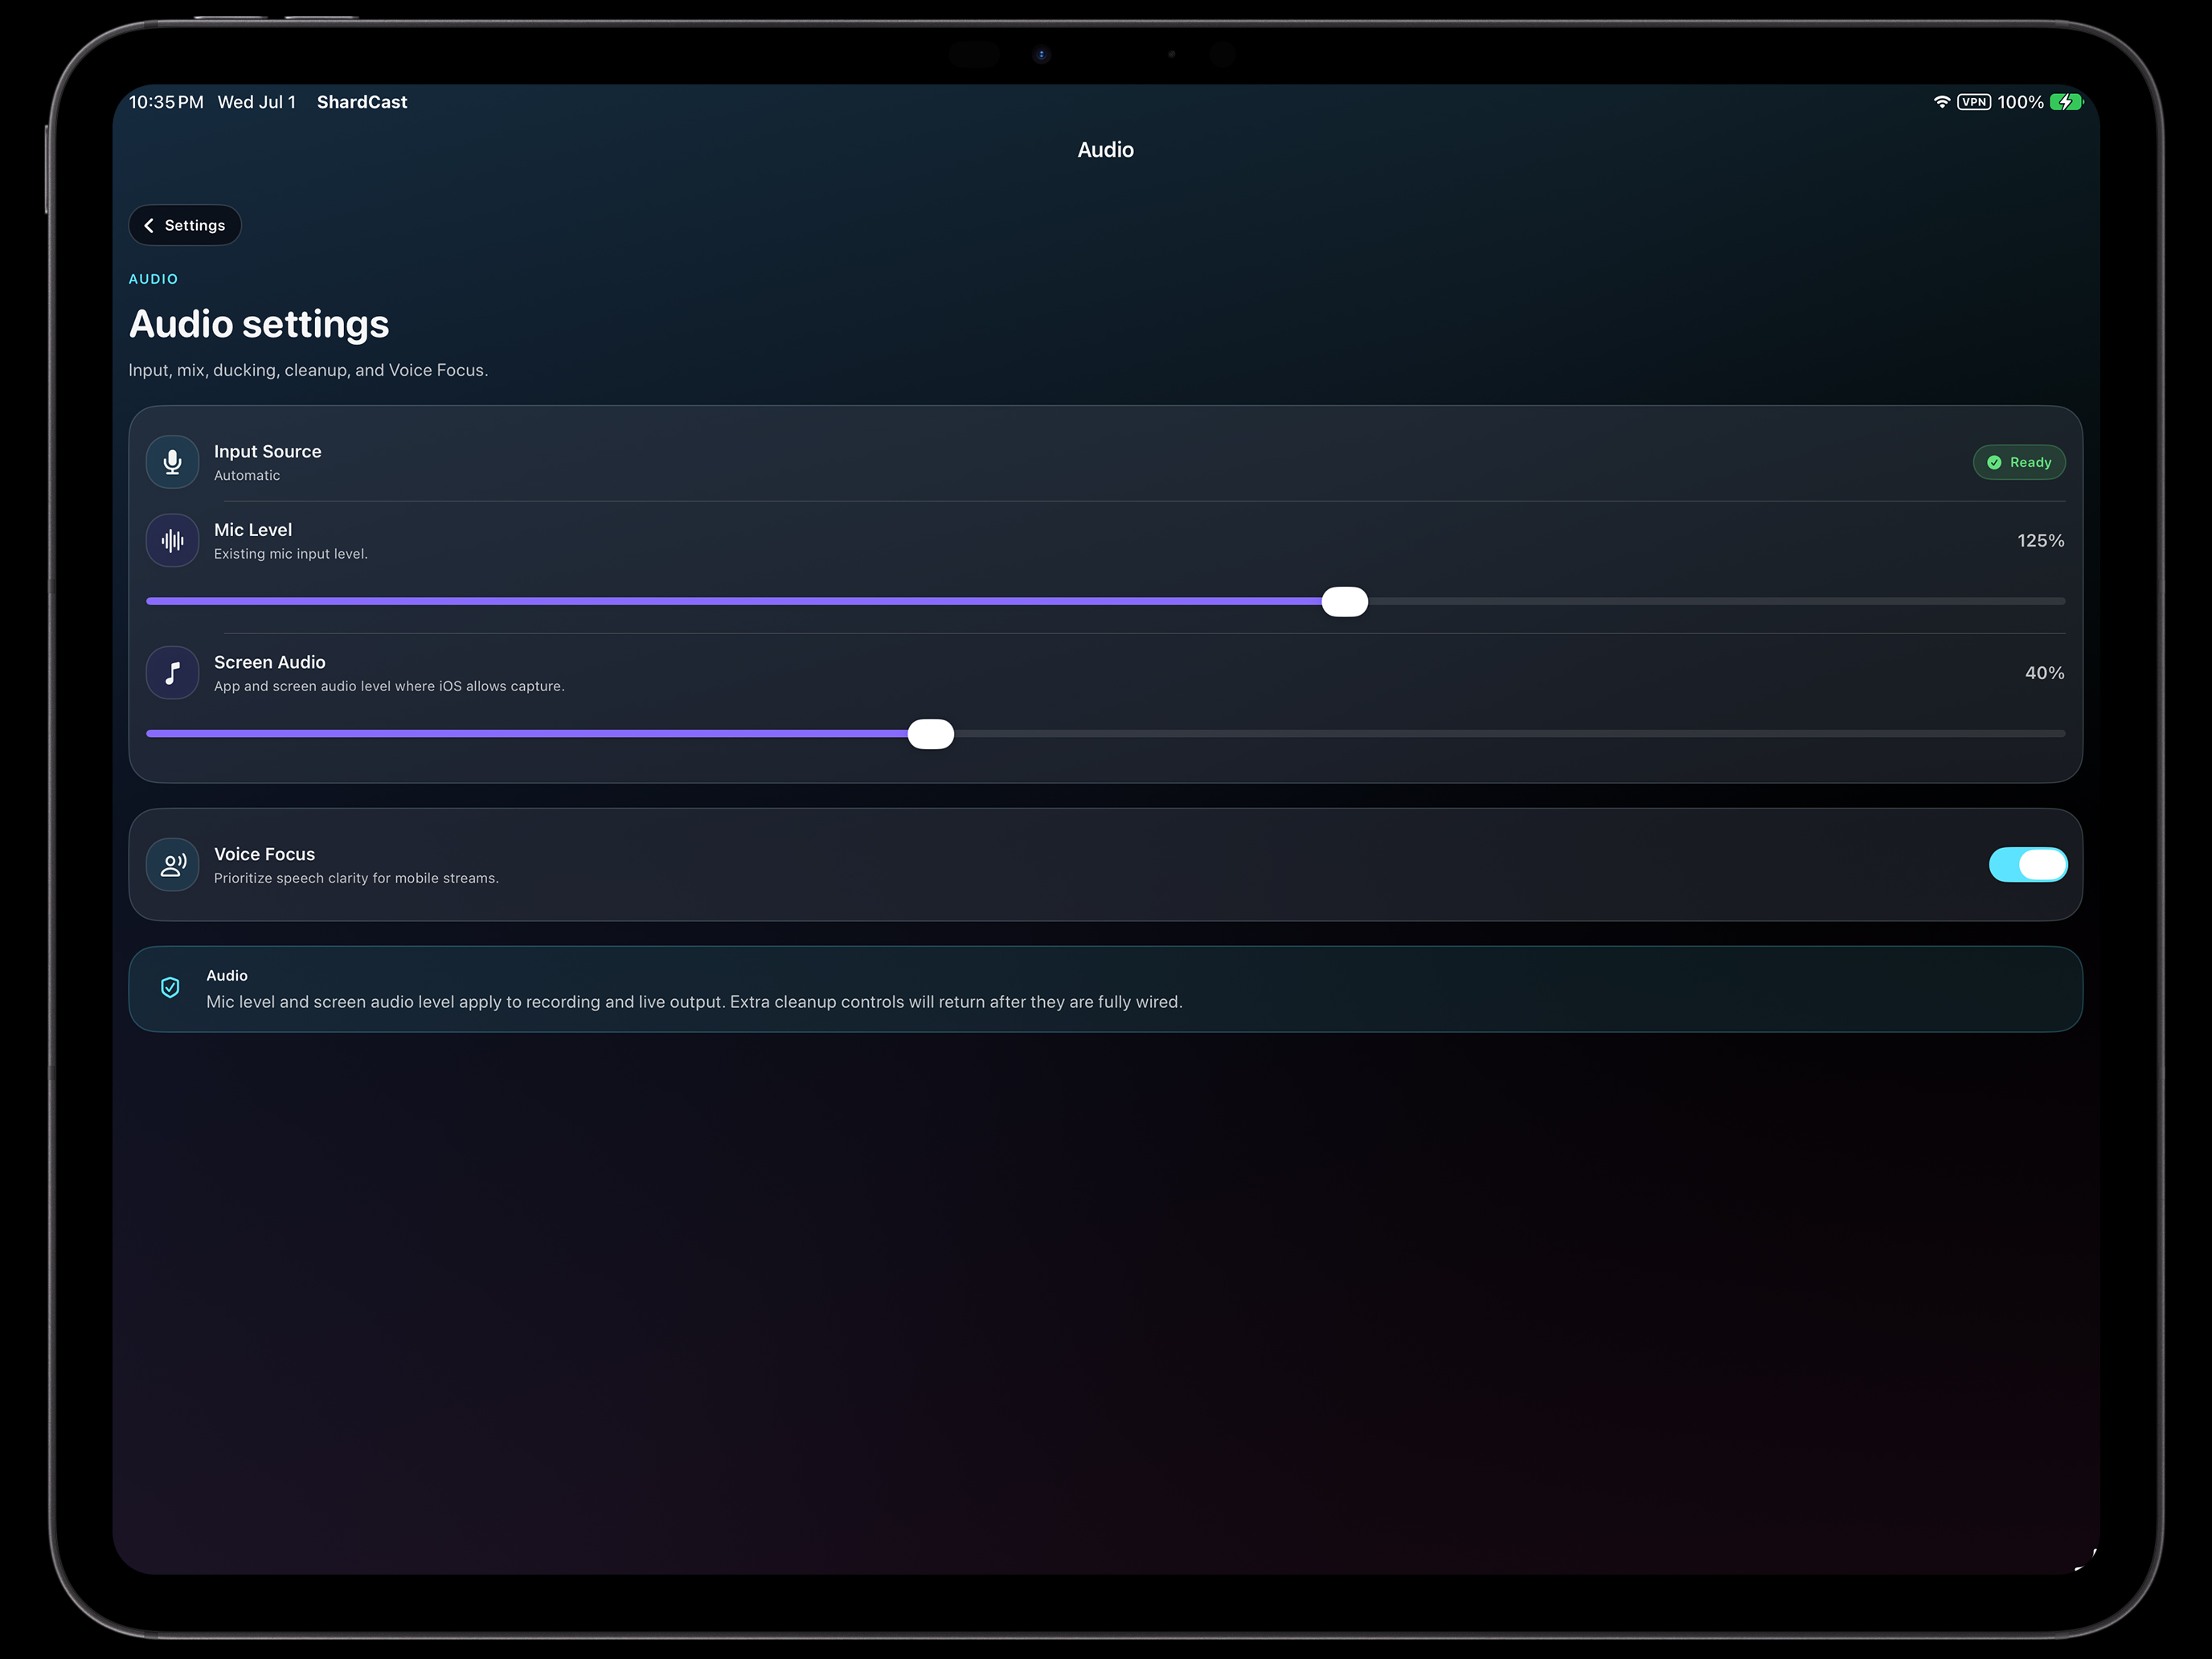2212x1659 pixels.
Task: Tap the Screen Audio label
Action: tap(270, 662)
